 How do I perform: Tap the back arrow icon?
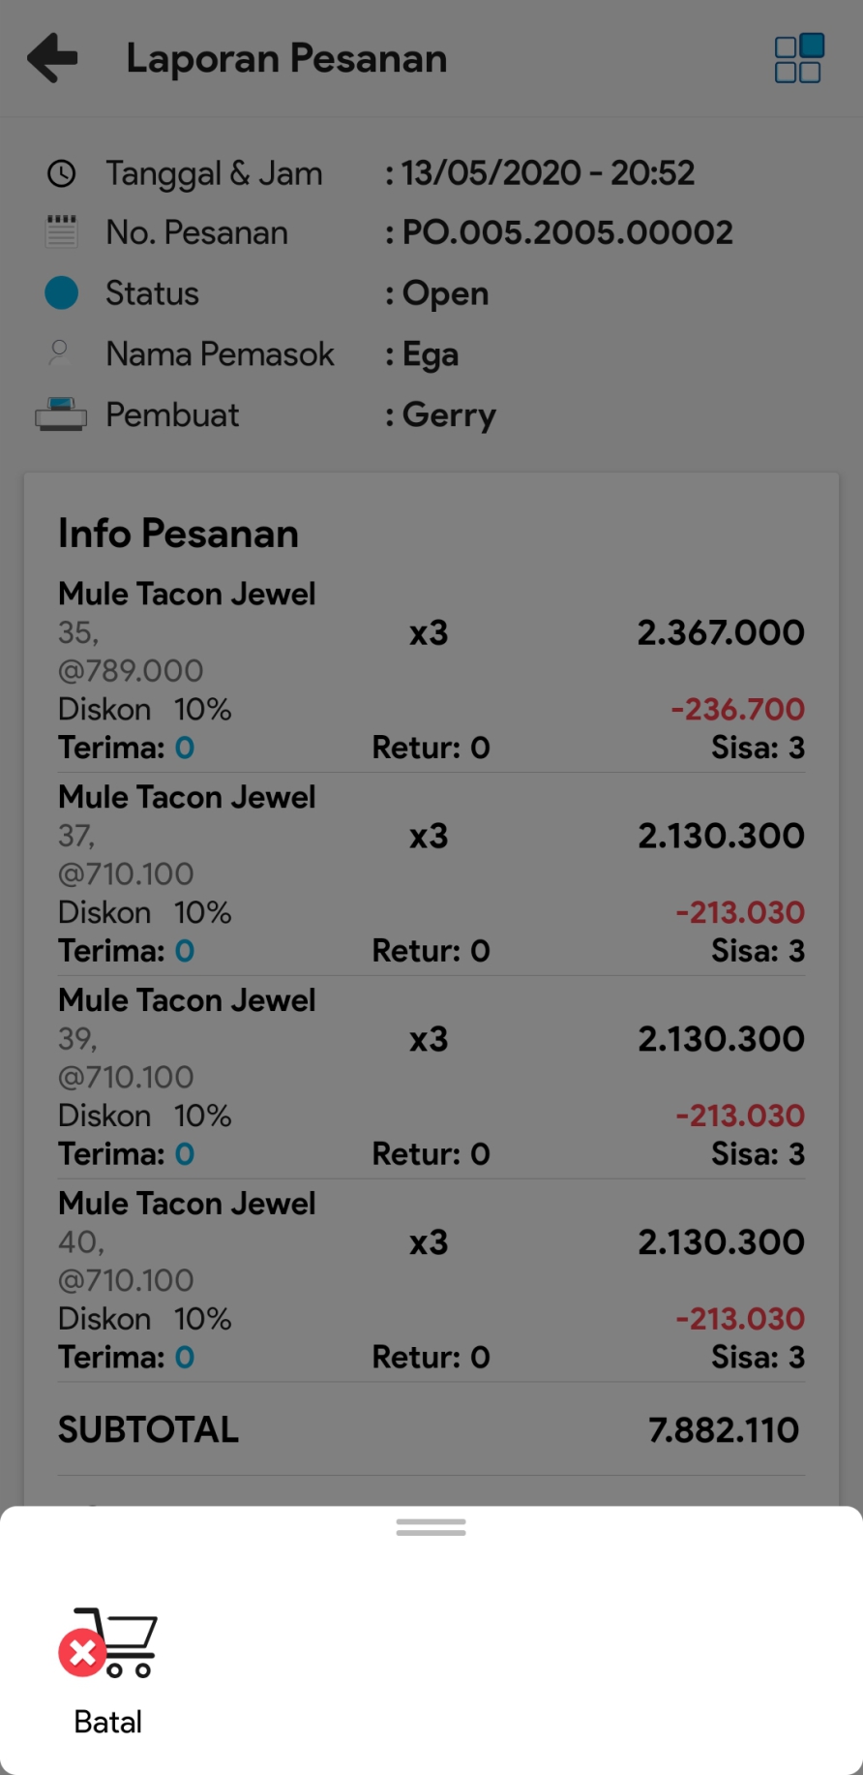pyautogui.click(x=52, y=58)
